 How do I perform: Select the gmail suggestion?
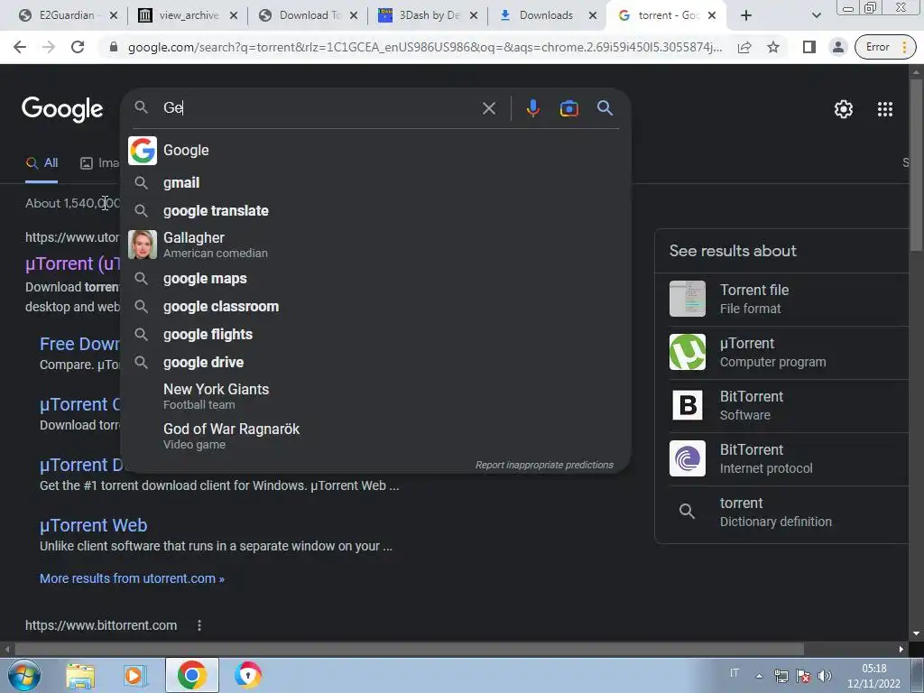(376, 182)
